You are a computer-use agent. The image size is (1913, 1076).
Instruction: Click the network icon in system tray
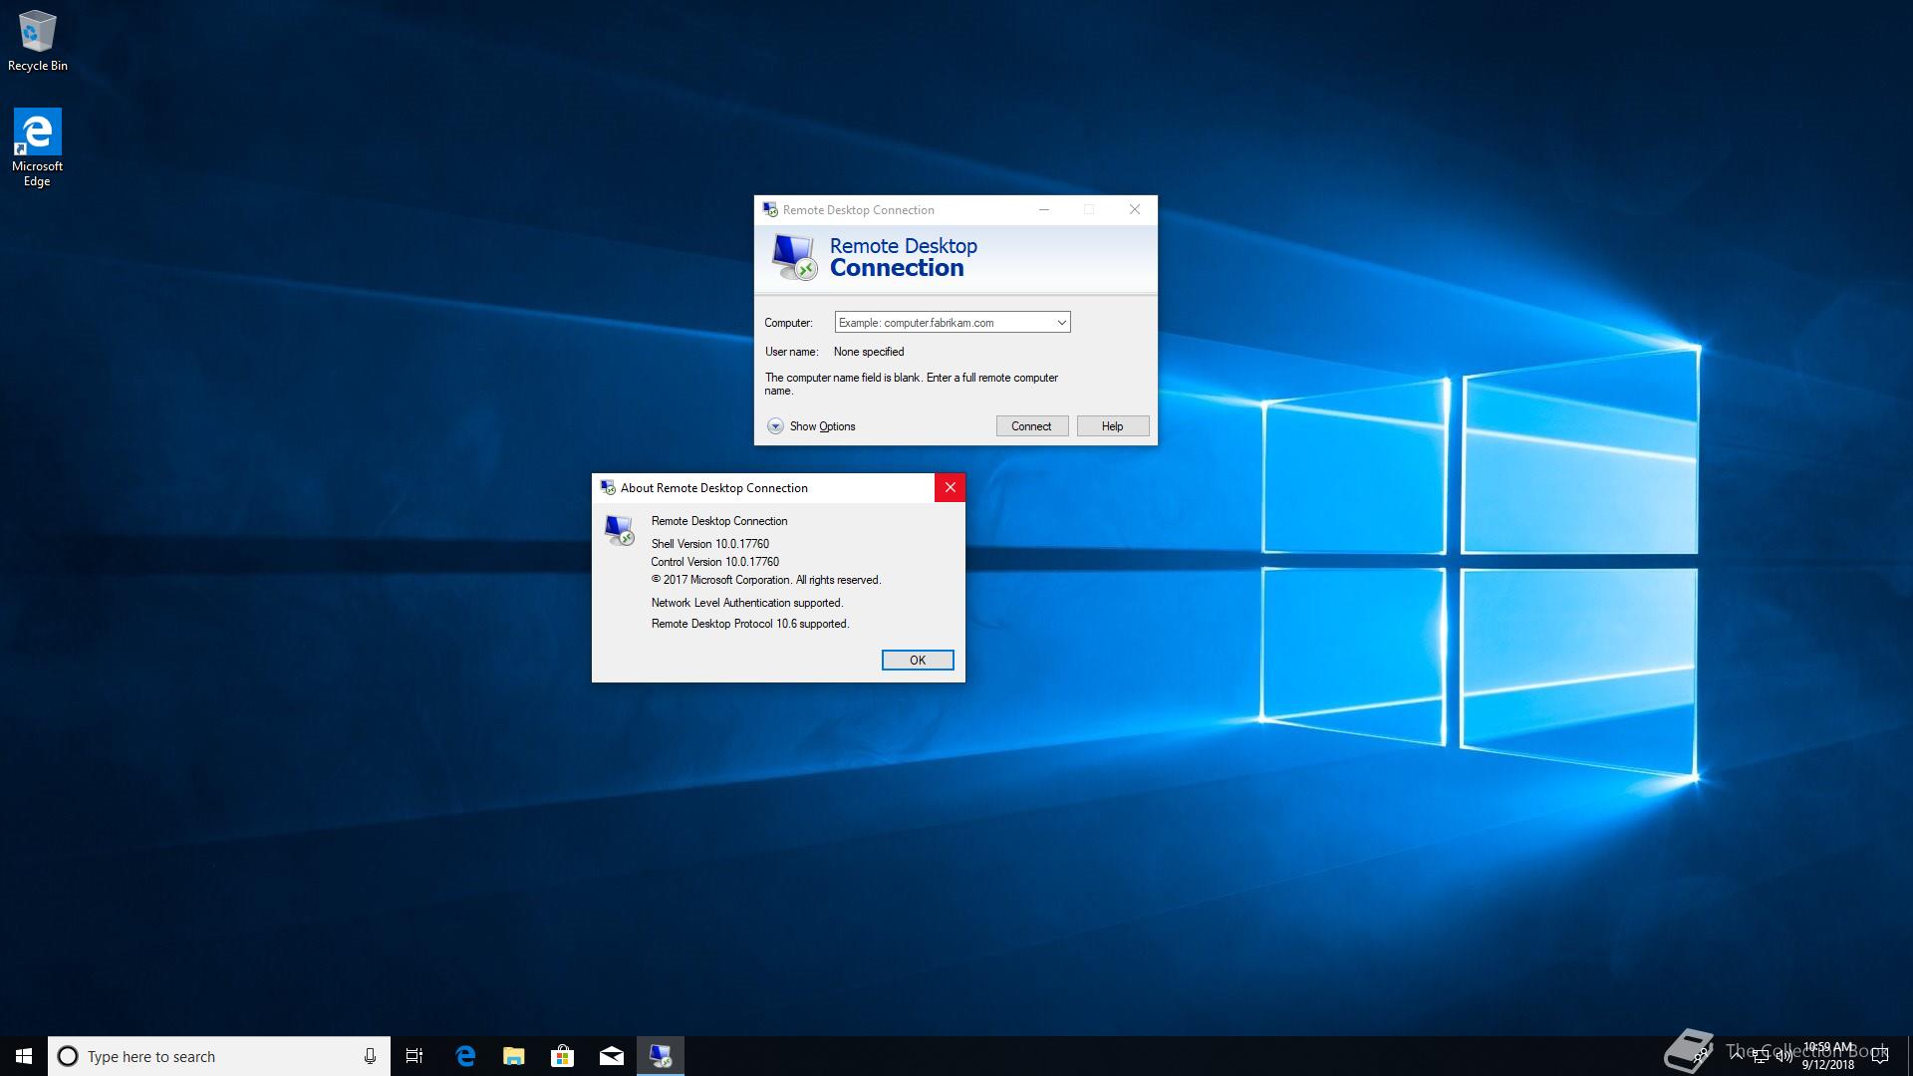tap(1760, 1056)
